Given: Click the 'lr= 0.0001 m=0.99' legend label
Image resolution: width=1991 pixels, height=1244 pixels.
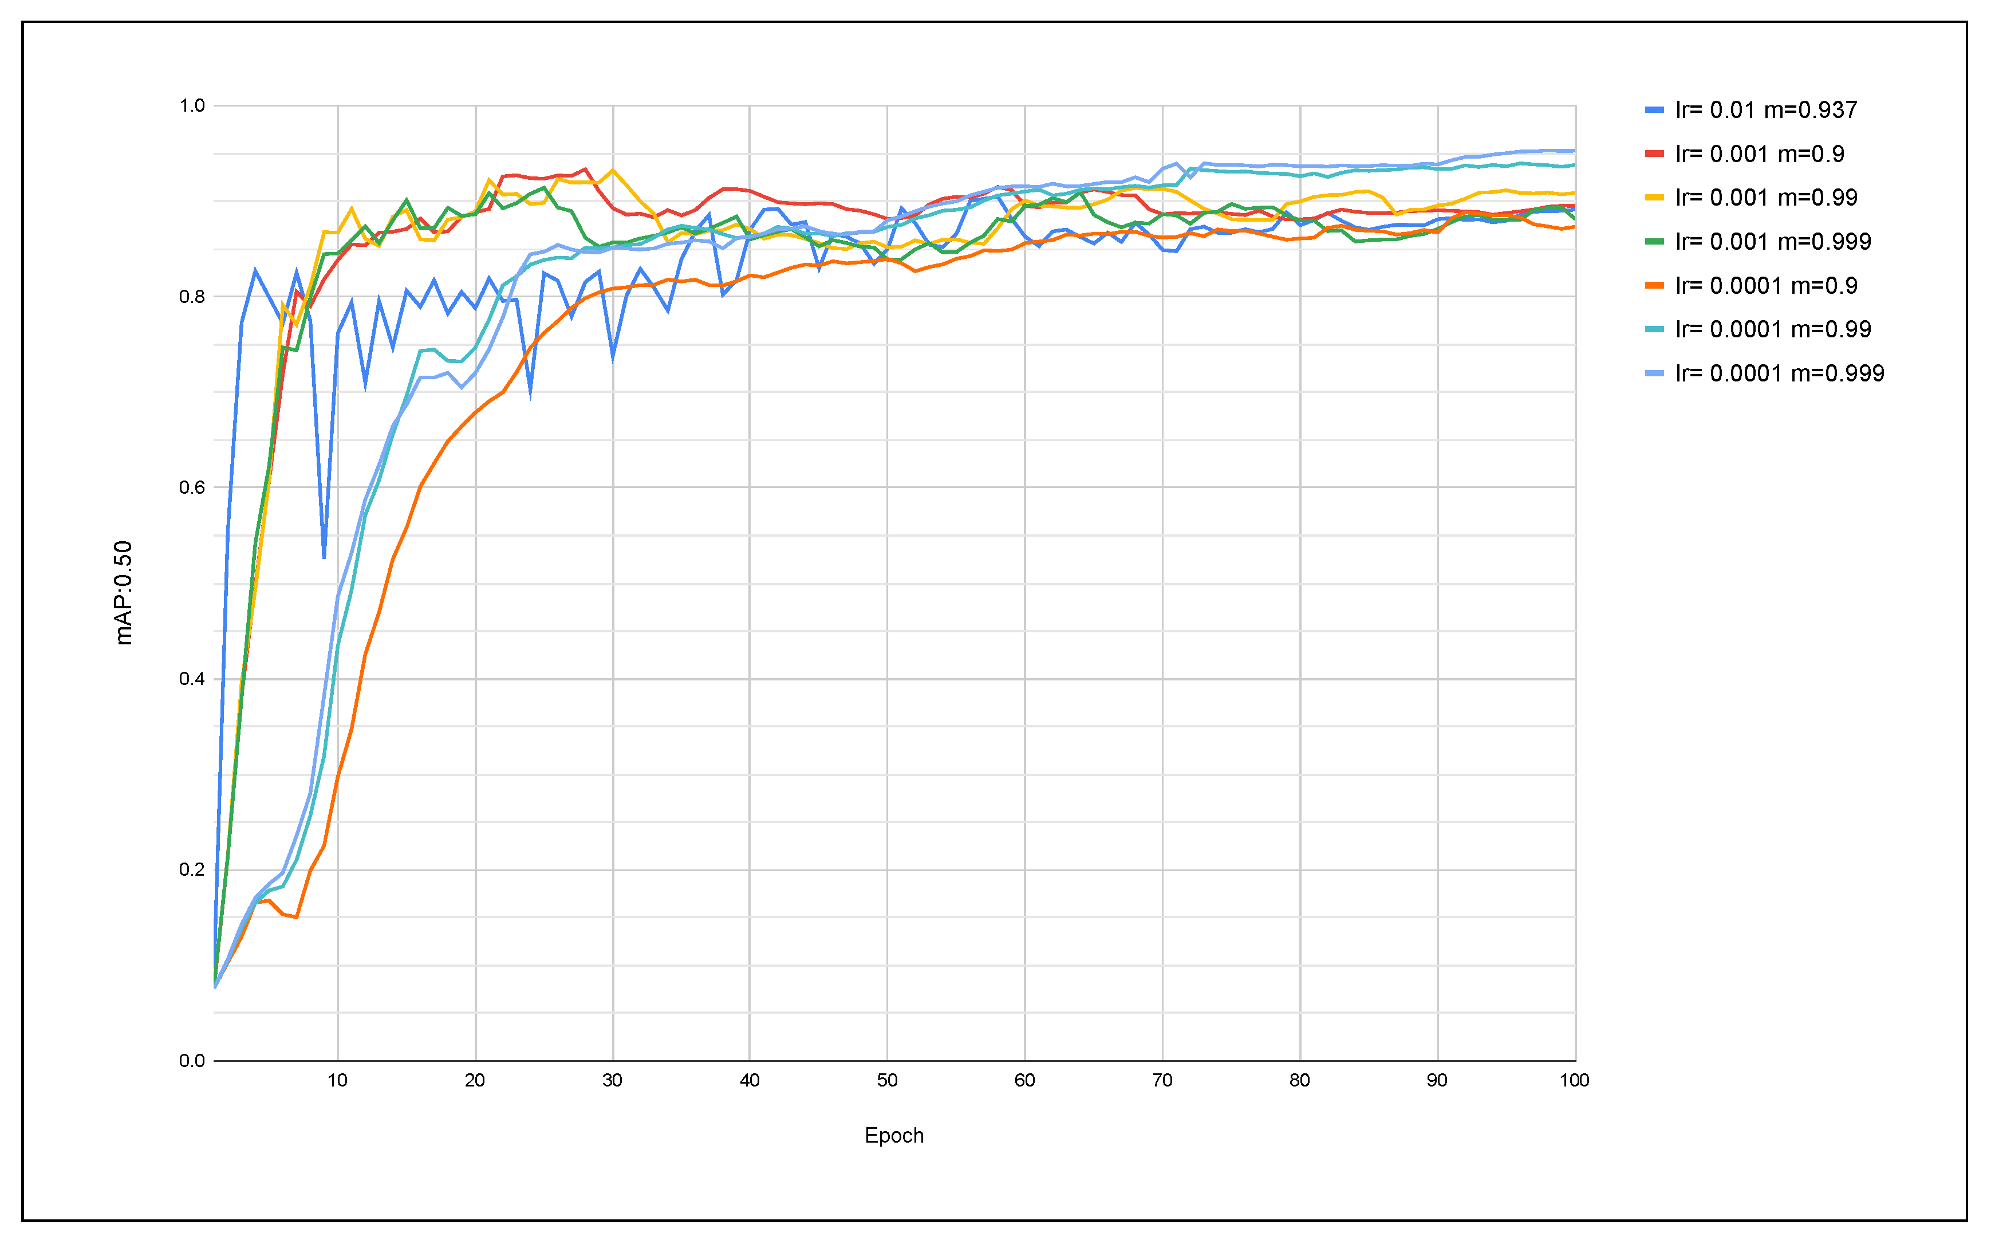Looking at the screenshot, I should tap(1774, 329).
